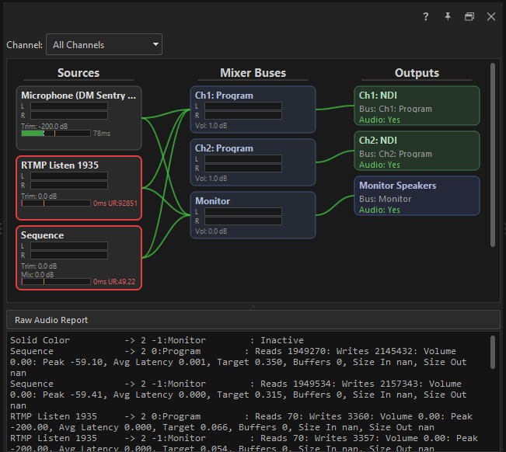Viewport: 506px width, 452px height.
Task: Click 'Audio: Yes' in Ch2: NDI
Action: [379, 165]
